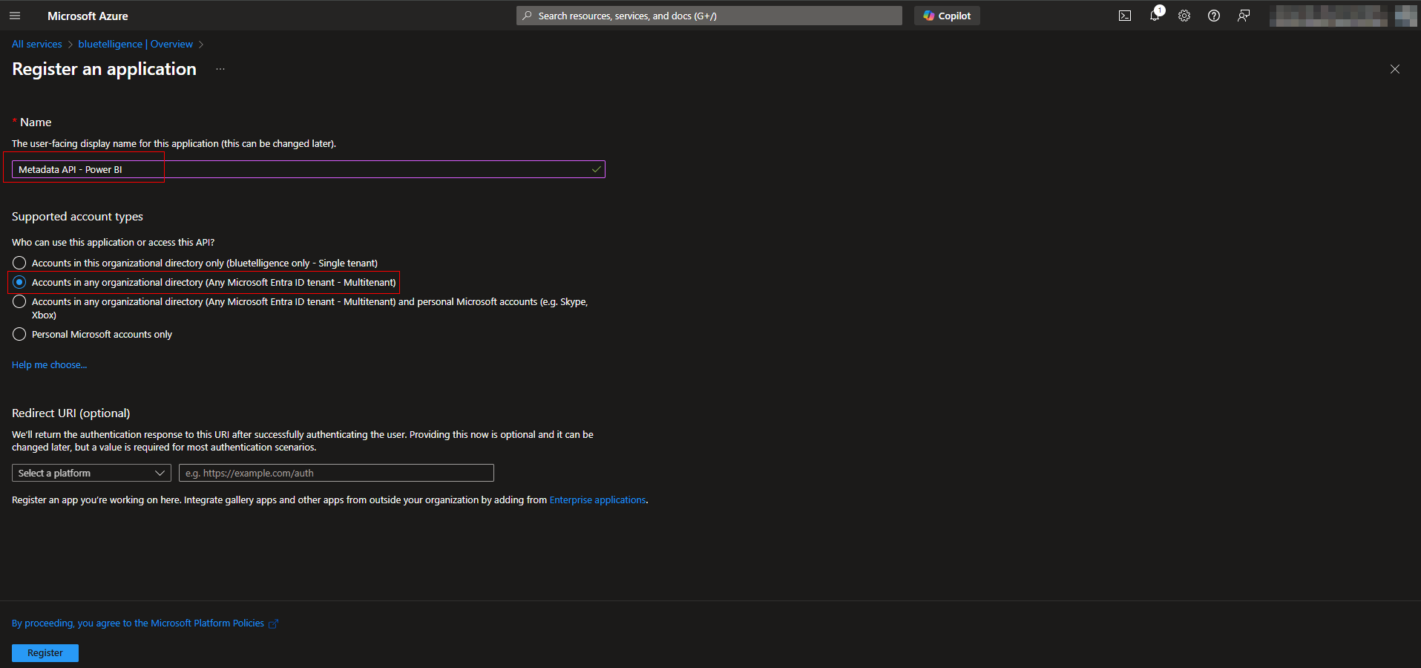The image size is (1421, 668).
Task: Choose Personal Microsoft accounts only
Action: pyautogui.click(x=19, y=334)
